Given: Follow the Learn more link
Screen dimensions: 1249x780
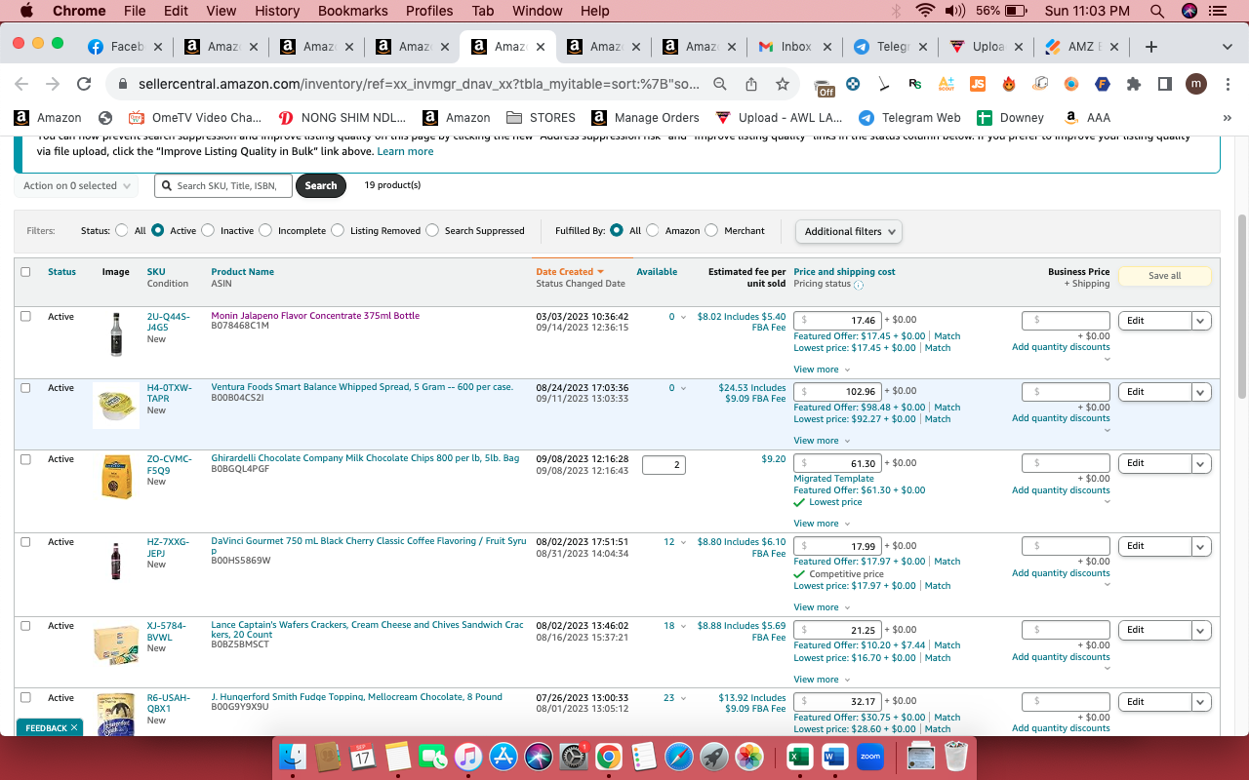Looking at the screenshot, I should coord(405,151).
